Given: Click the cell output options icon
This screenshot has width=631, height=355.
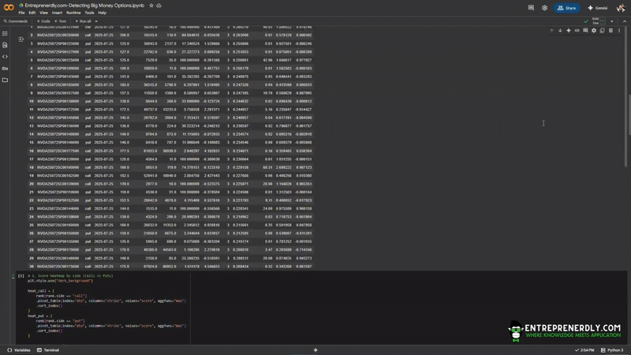Looking at the screenshot, I should tap(21, 39).
